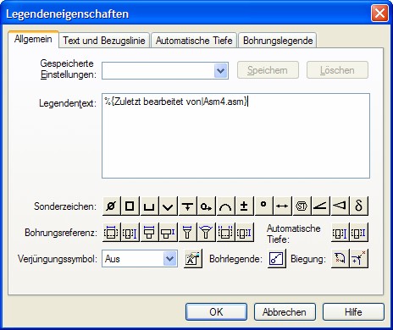Screen dimensions: 393x330
Task: Insert hole diameter reference under Bohrungsreferenz
Action: coord(111,233)
